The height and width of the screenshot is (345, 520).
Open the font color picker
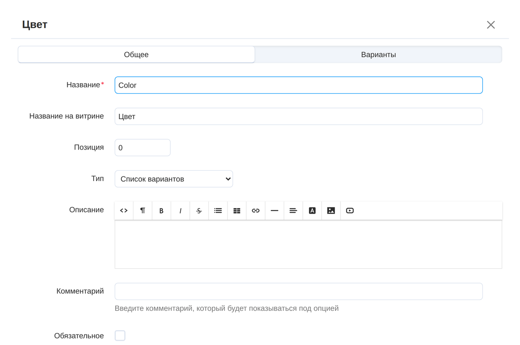coord(312,211)
